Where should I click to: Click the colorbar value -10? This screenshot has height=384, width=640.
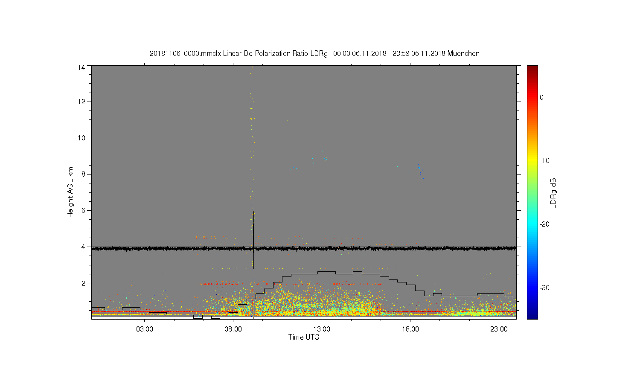point(544,161)
